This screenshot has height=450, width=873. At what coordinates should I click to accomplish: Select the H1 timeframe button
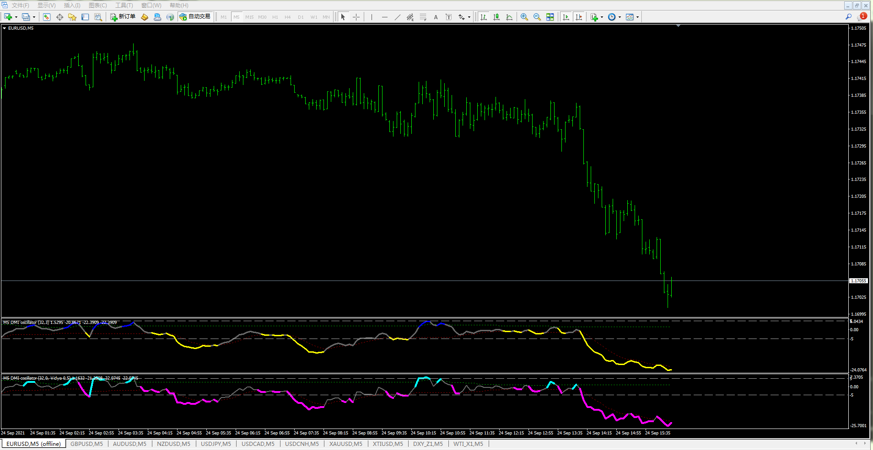click(275, 17)
